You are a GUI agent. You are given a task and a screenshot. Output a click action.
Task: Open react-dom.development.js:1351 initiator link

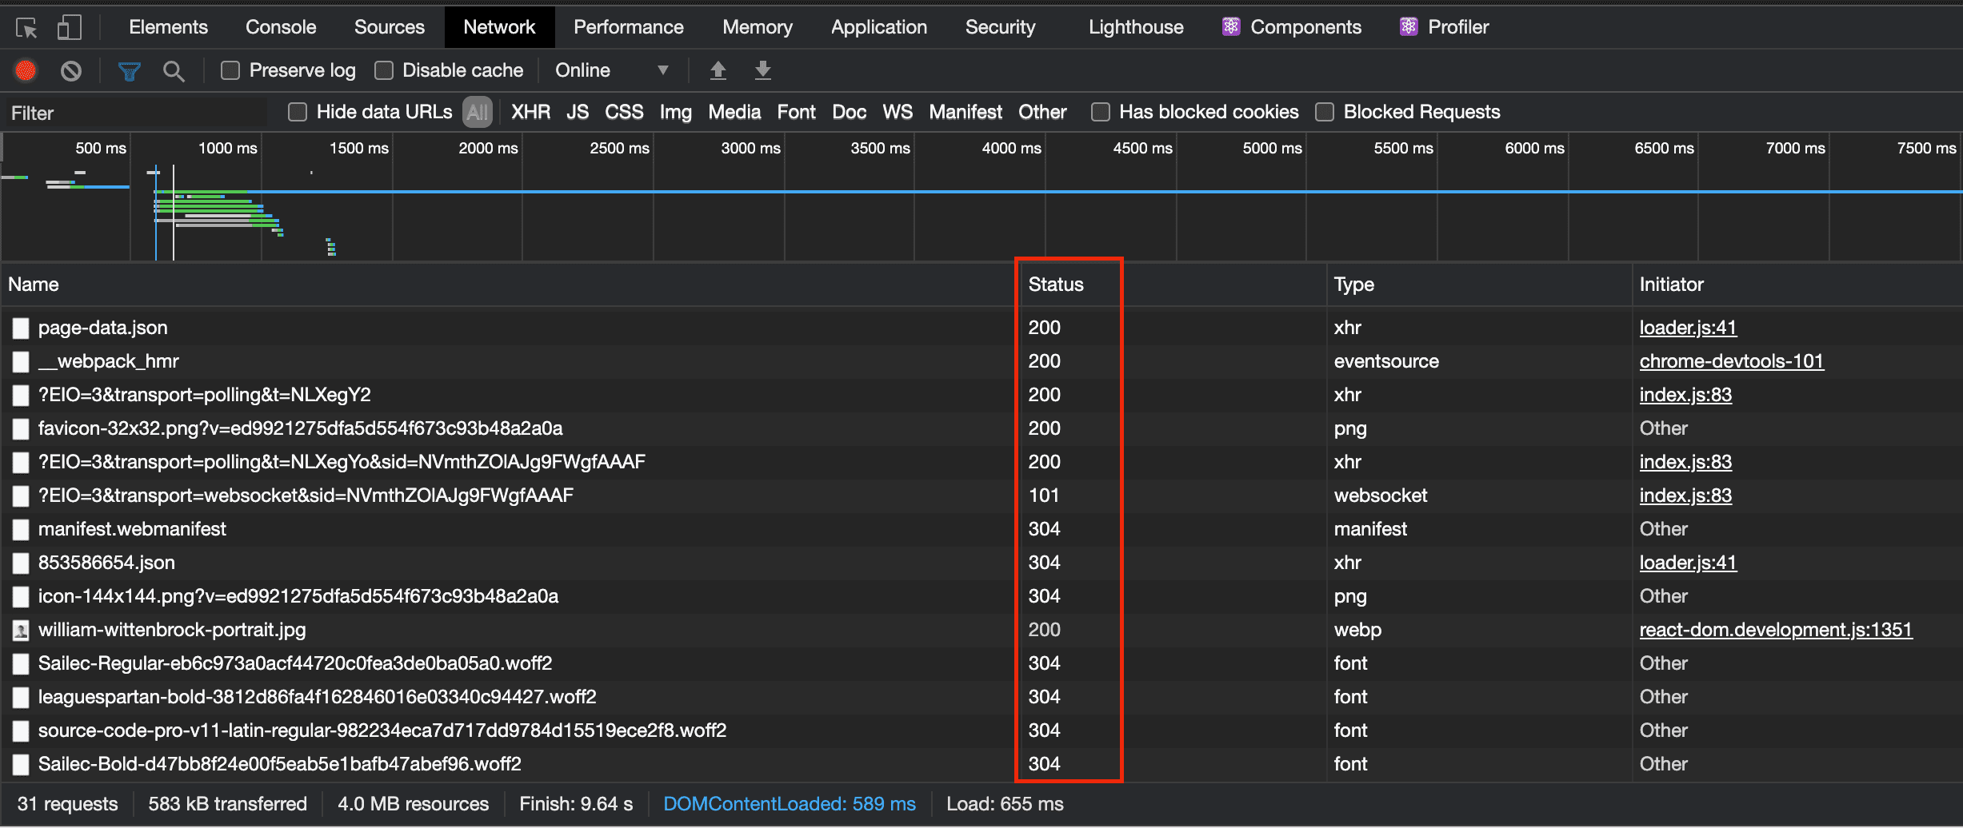coord(1776,631)
